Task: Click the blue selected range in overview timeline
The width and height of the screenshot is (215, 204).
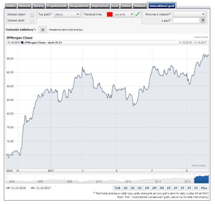Action: point(201,179)
